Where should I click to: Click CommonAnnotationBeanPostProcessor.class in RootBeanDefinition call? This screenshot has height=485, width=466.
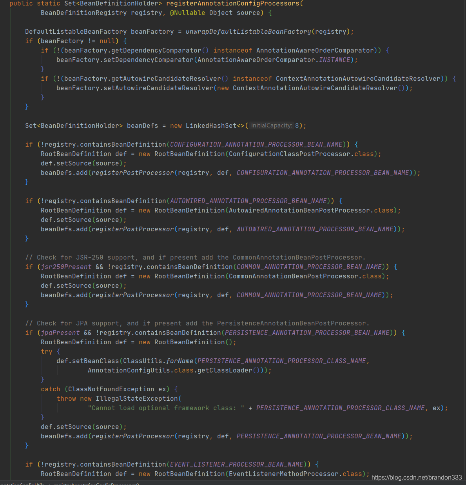(x=305, y=276)
